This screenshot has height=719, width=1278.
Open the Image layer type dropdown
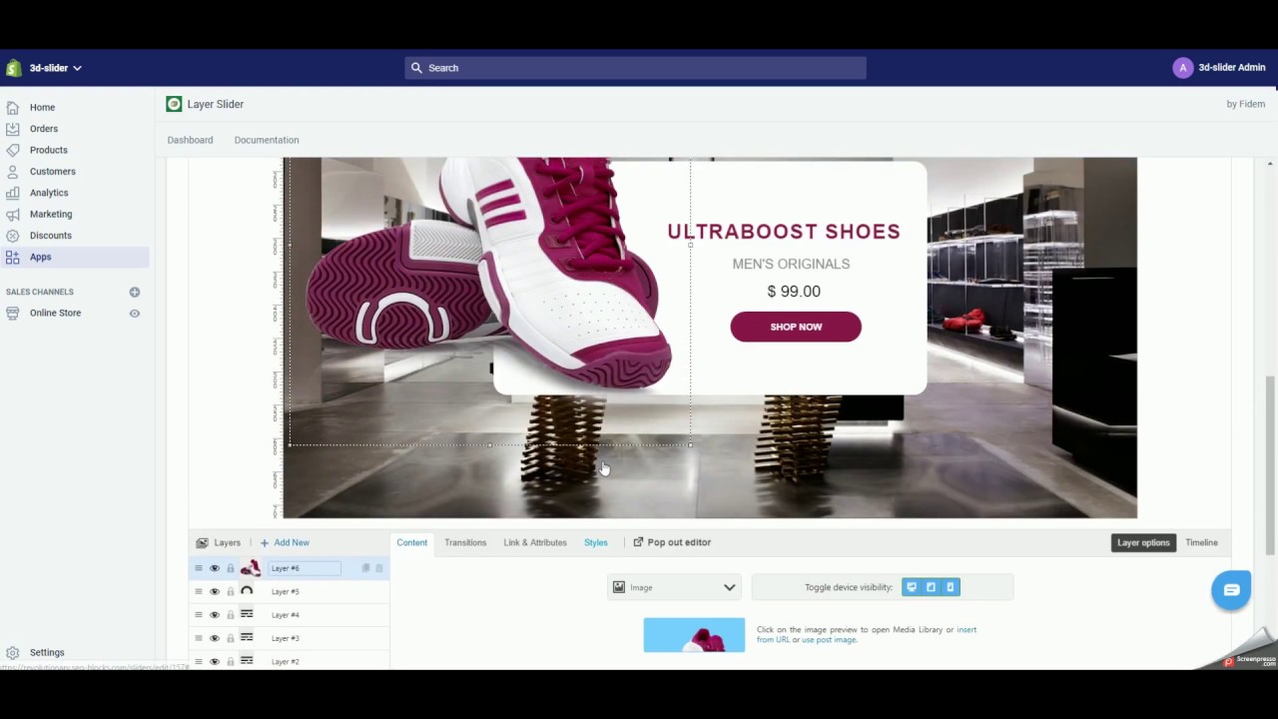click(x=674, y=587)
